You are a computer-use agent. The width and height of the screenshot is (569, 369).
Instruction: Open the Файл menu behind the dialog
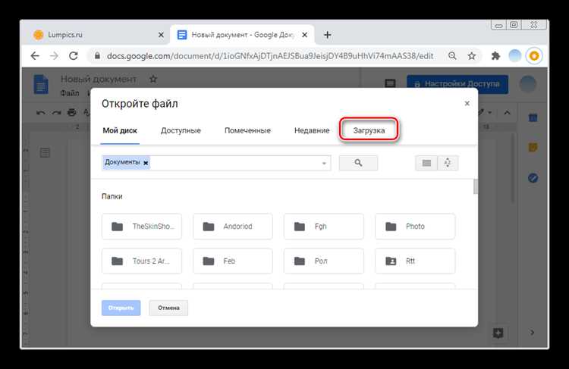coord(70,93)
